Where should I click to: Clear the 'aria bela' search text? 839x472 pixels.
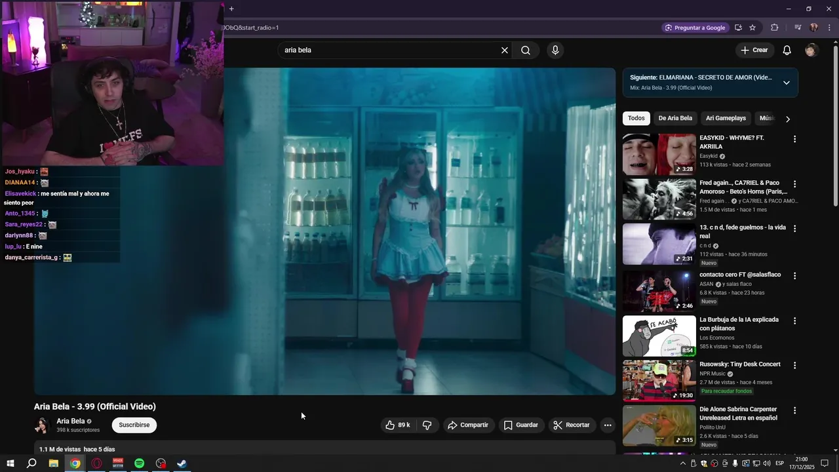tap(505, 50)
